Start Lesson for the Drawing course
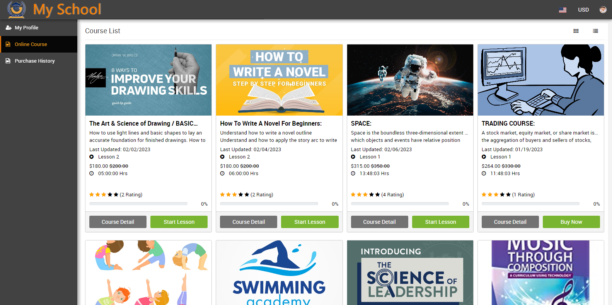 pos(179,222)
